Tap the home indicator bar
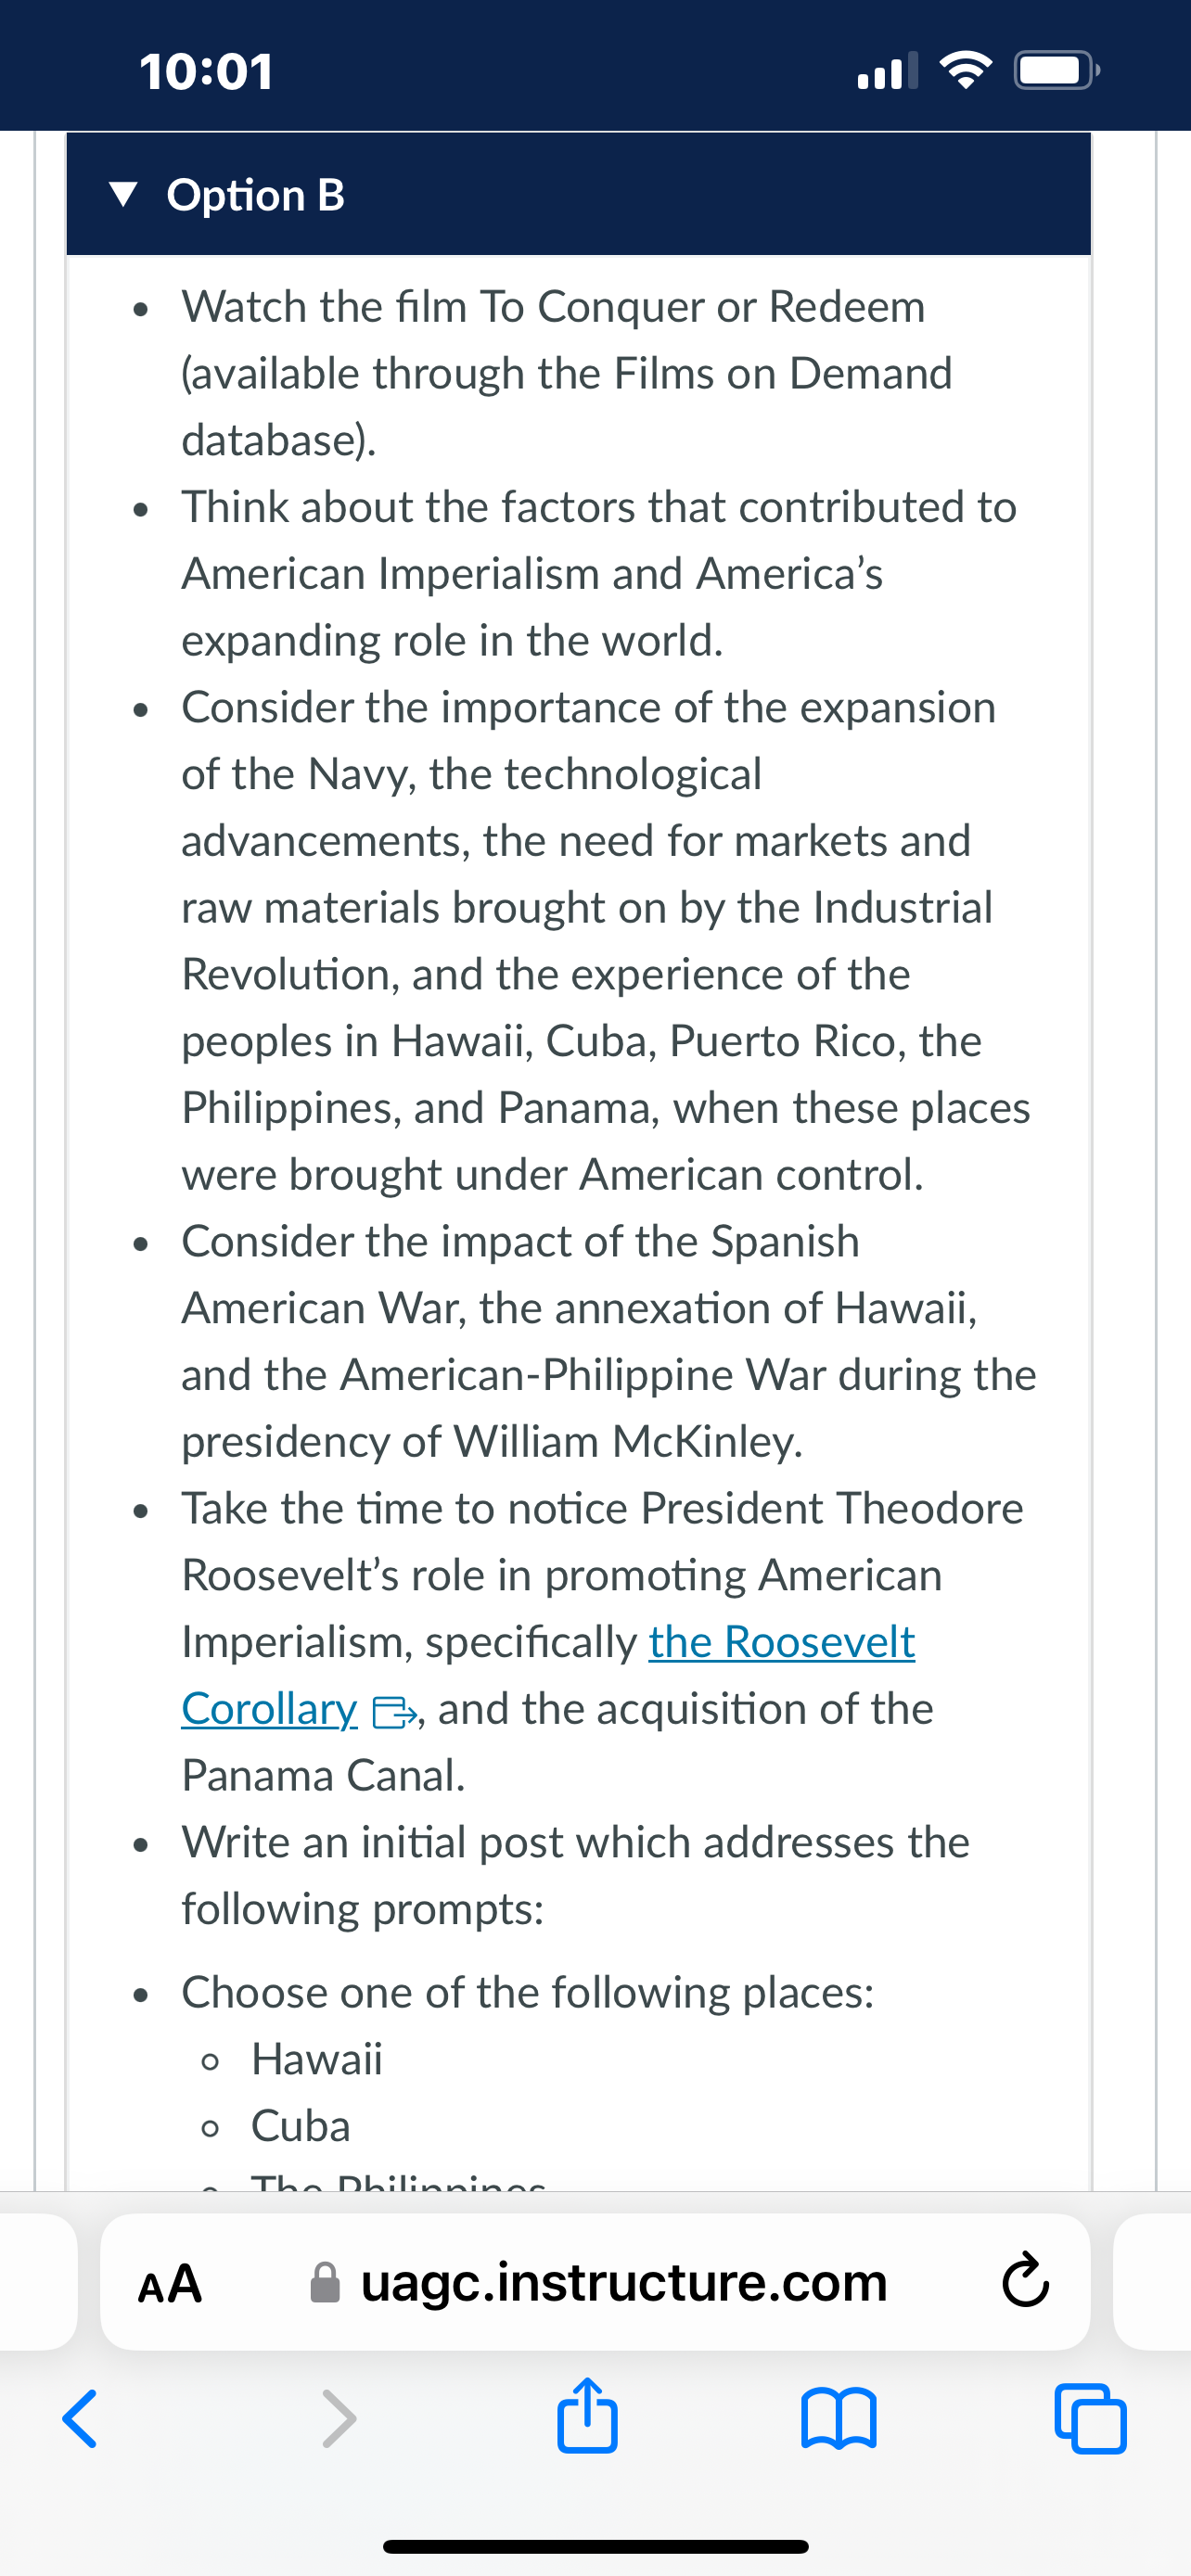The height and width of the screenshot is (2576, 1191). coord(596,2546)
